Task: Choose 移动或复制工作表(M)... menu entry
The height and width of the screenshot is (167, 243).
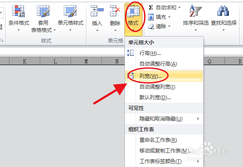Action: click(x=164, y=151)
